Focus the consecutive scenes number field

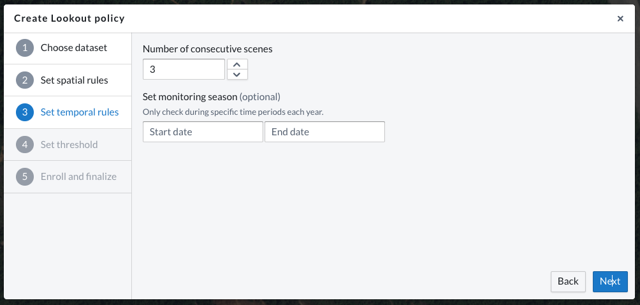[x=184, y=69]
